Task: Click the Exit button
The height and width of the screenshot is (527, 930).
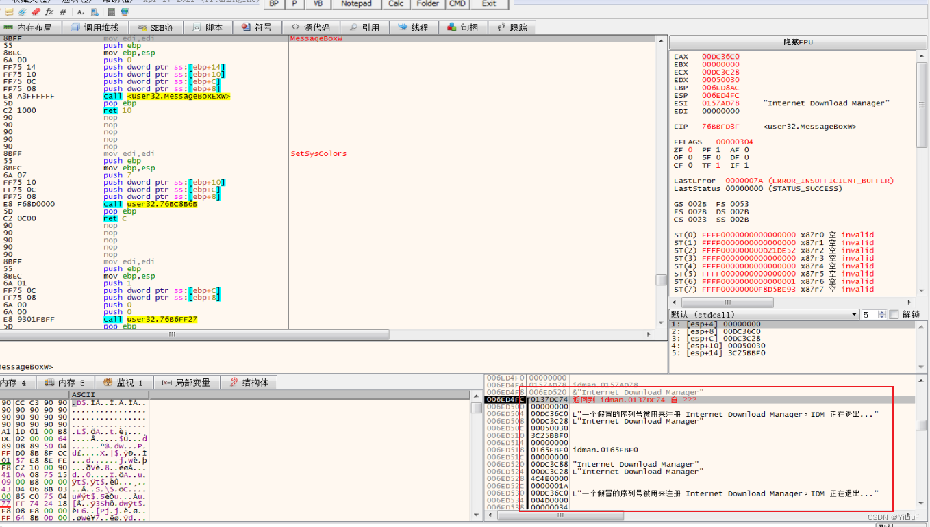Action: [x=489, y=3]
